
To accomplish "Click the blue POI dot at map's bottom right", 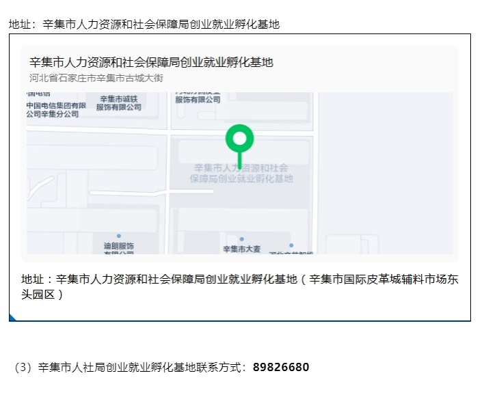I will pyautogui.click(x=291, y=245).
